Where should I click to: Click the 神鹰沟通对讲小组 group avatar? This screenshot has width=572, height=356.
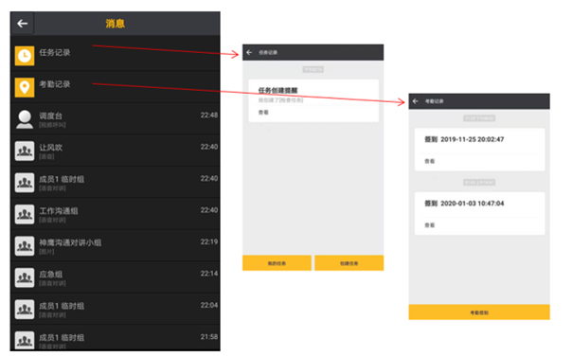tap(25, 246)
